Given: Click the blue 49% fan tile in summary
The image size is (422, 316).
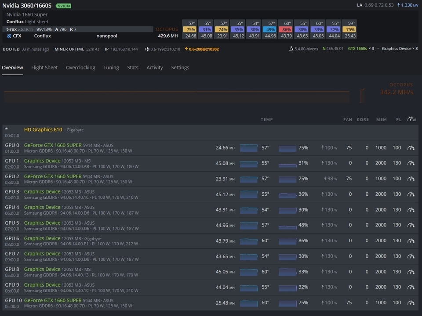Looking at the screenshot, I should [269, 29].
